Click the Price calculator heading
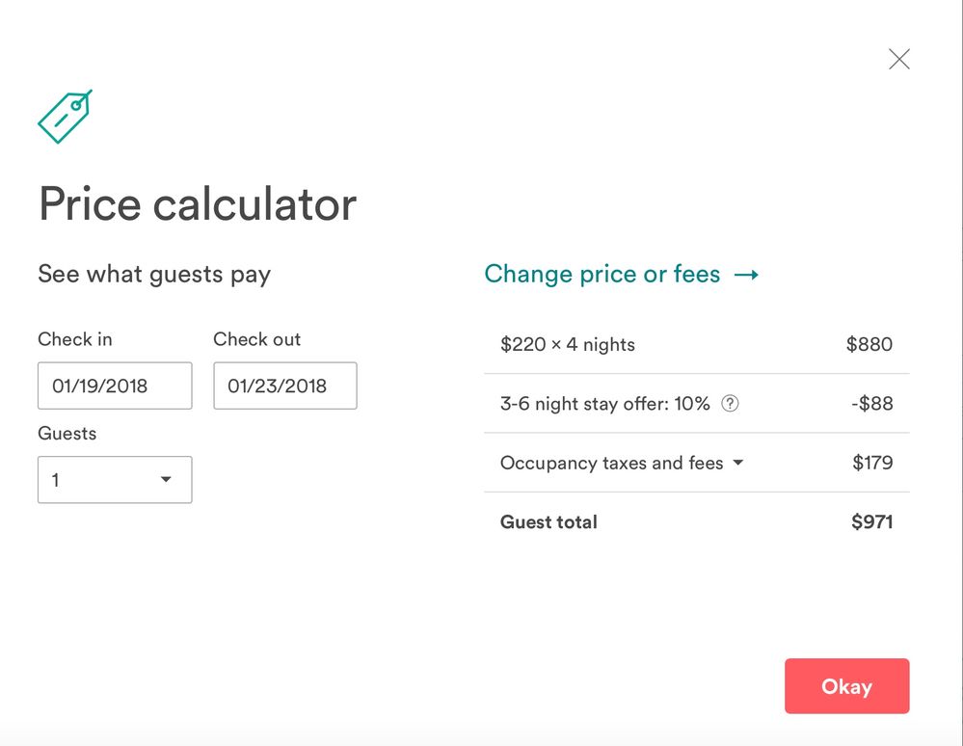This screenshot has width=963, height=746. tap(198, 204)
